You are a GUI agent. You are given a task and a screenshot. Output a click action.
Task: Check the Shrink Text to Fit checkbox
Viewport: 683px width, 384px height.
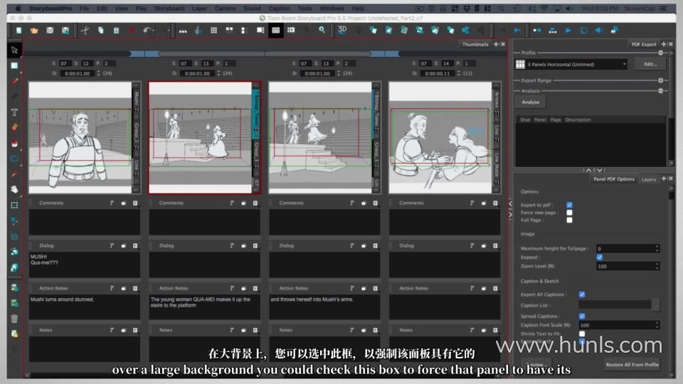coord(582,334)
